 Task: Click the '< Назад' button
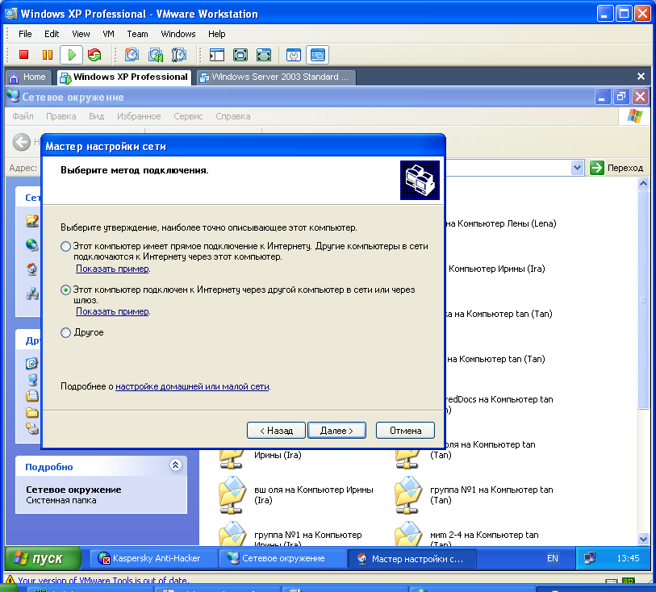click(276, 430)
